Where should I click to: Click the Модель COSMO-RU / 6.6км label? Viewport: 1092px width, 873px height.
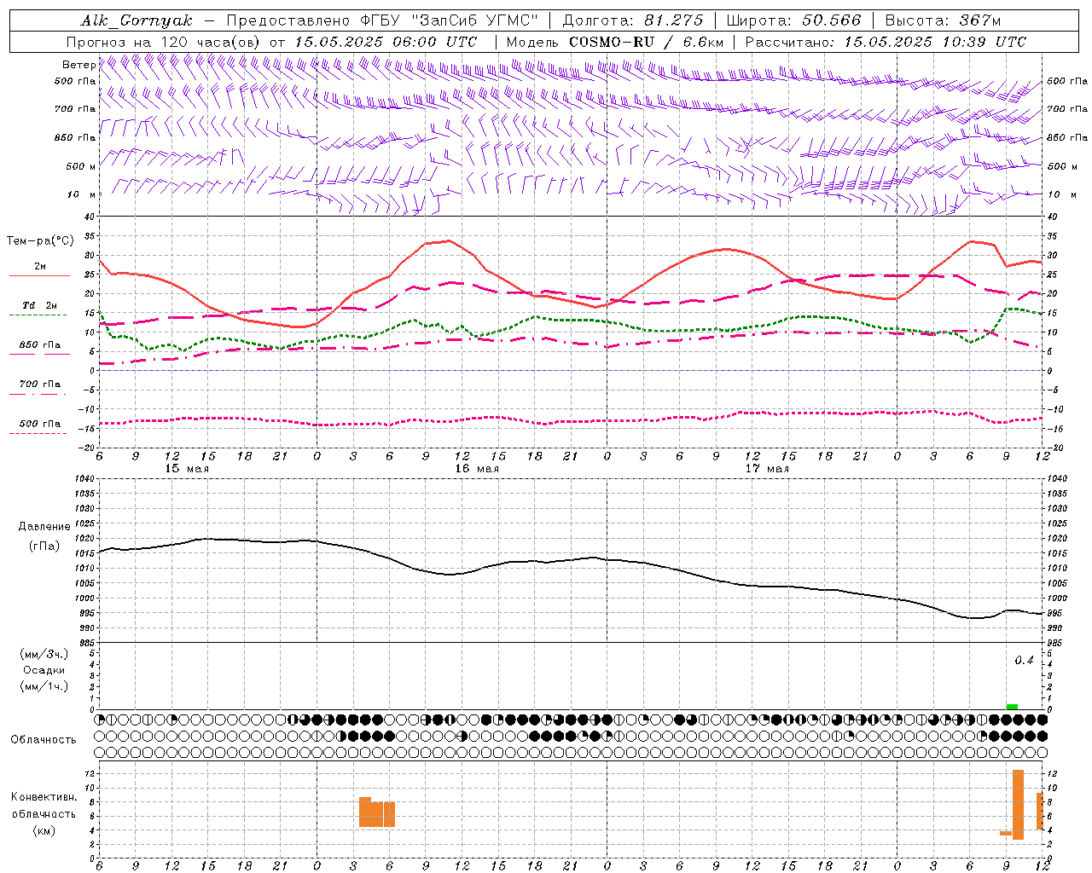coord(615,42)
